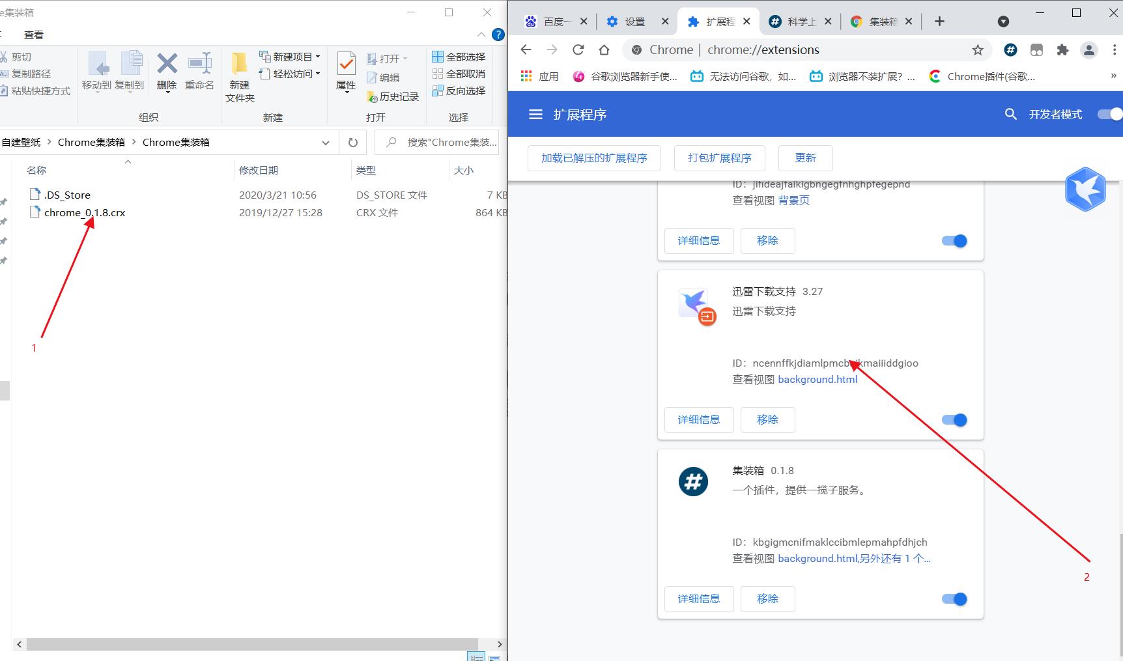Click the Explorer search box
Screen dimensions: 1123x661
(436, 142)
